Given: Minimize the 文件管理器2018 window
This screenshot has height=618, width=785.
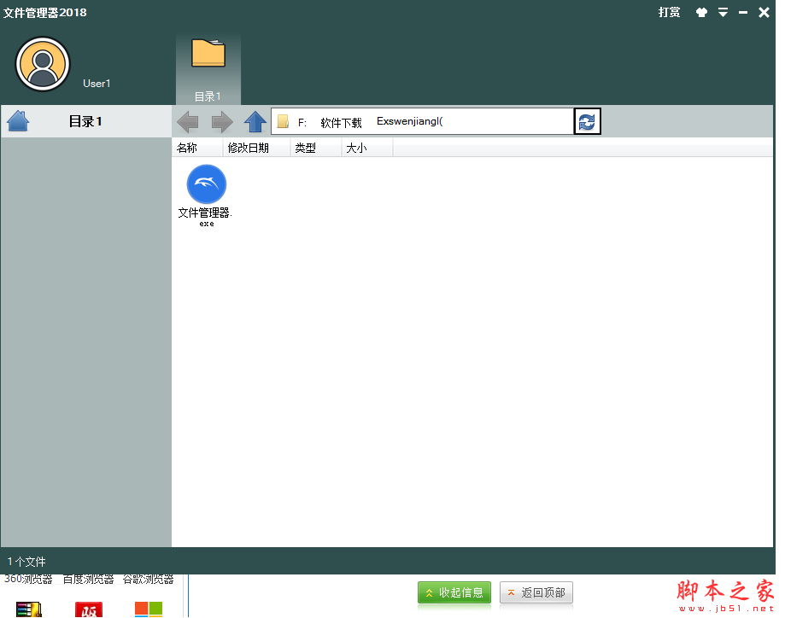Looking at the screenshot, I should 743,13.
